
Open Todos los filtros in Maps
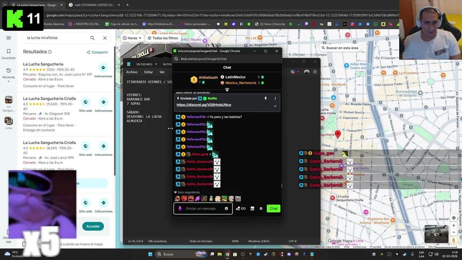point(162,38)
